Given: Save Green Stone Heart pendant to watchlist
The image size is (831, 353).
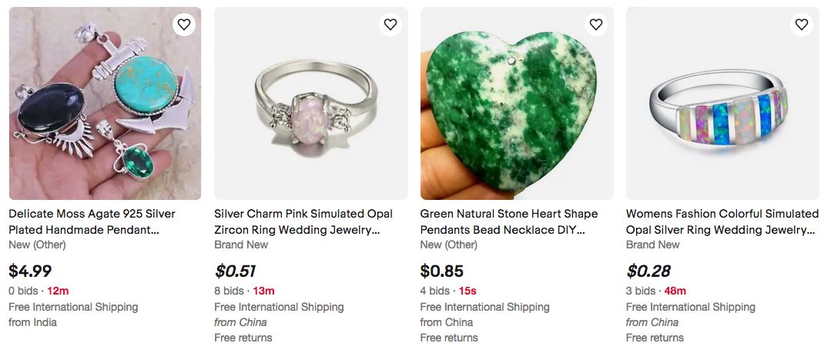Looking at the screenshot, I should coord(596,25).
